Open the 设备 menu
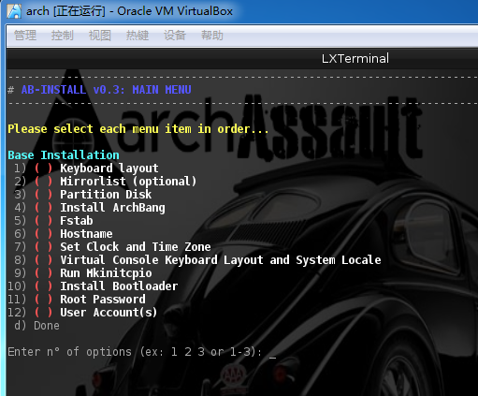Image resolution: width=478 pixels, height=396 pixels. [175, 35]
